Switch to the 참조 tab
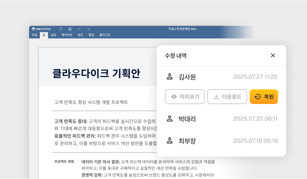The image size is (307, 179). tap(81, 35)
